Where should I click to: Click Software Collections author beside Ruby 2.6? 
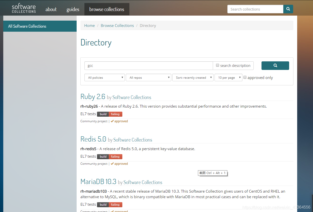click(132, 97)
